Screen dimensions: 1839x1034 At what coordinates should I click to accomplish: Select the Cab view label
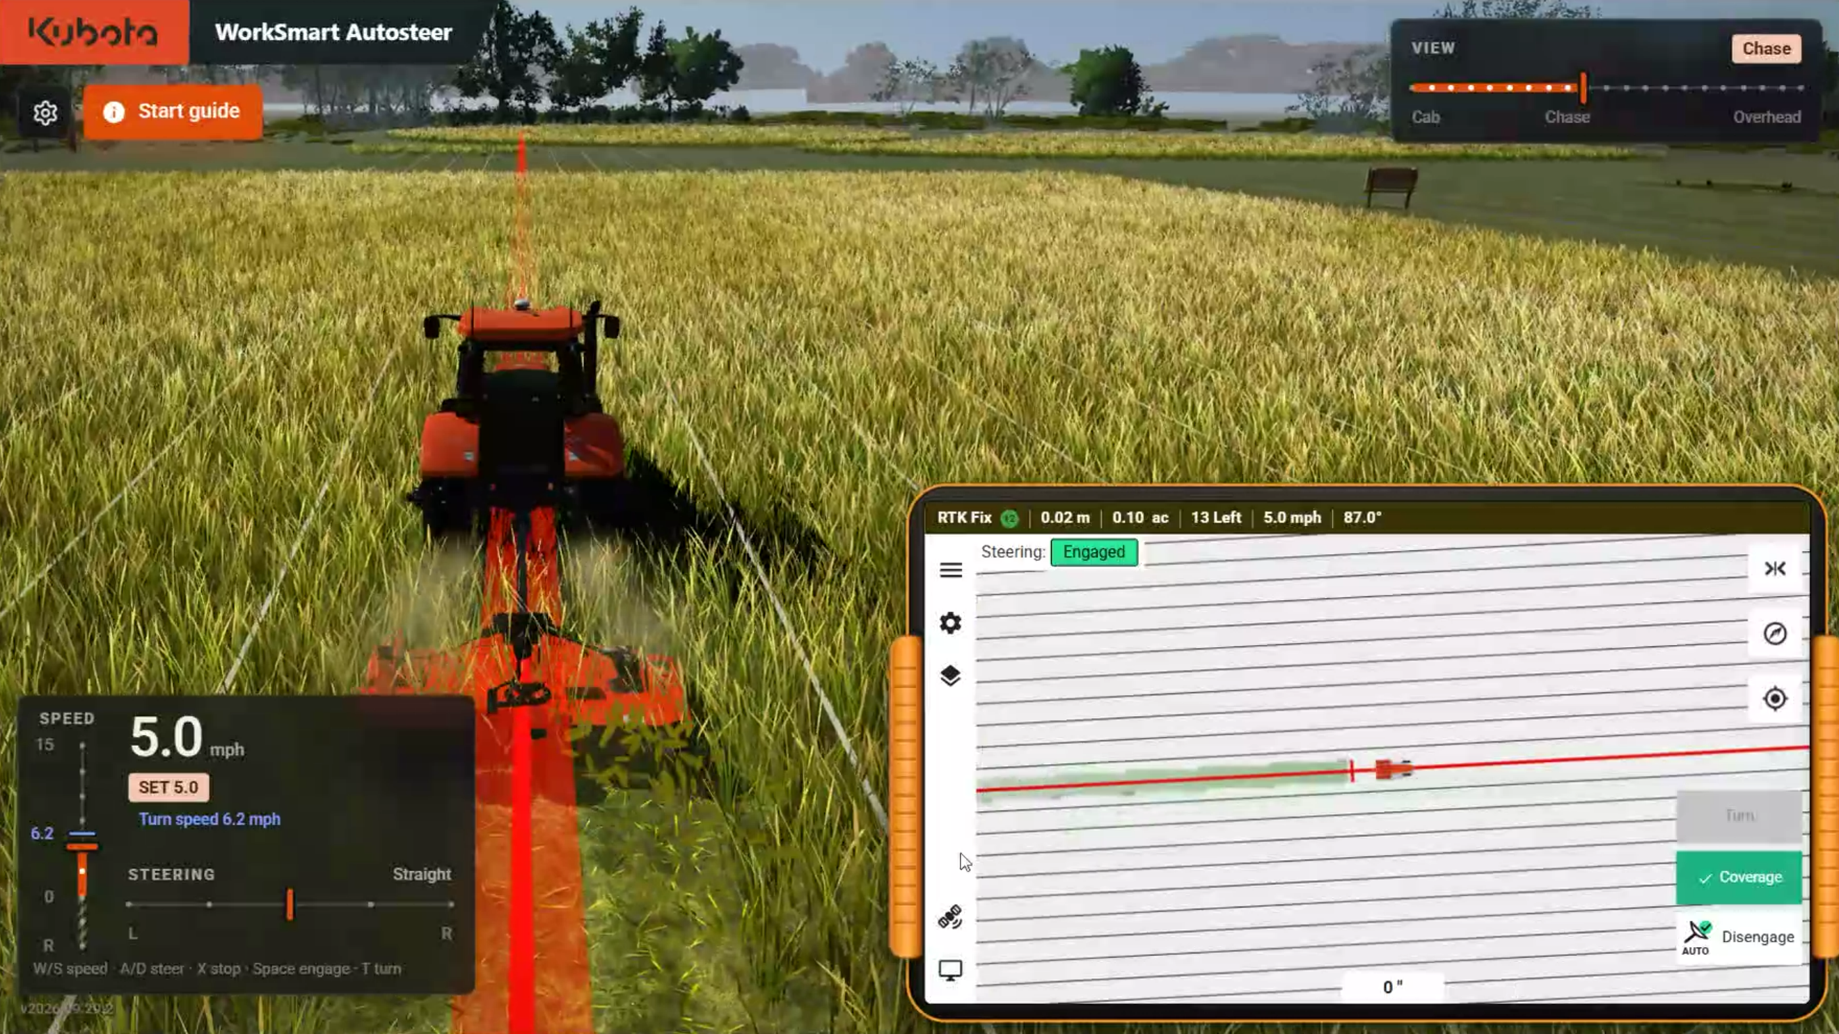tap(1425, 117)
